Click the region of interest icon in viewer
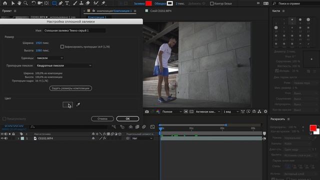 coord(185,111)
